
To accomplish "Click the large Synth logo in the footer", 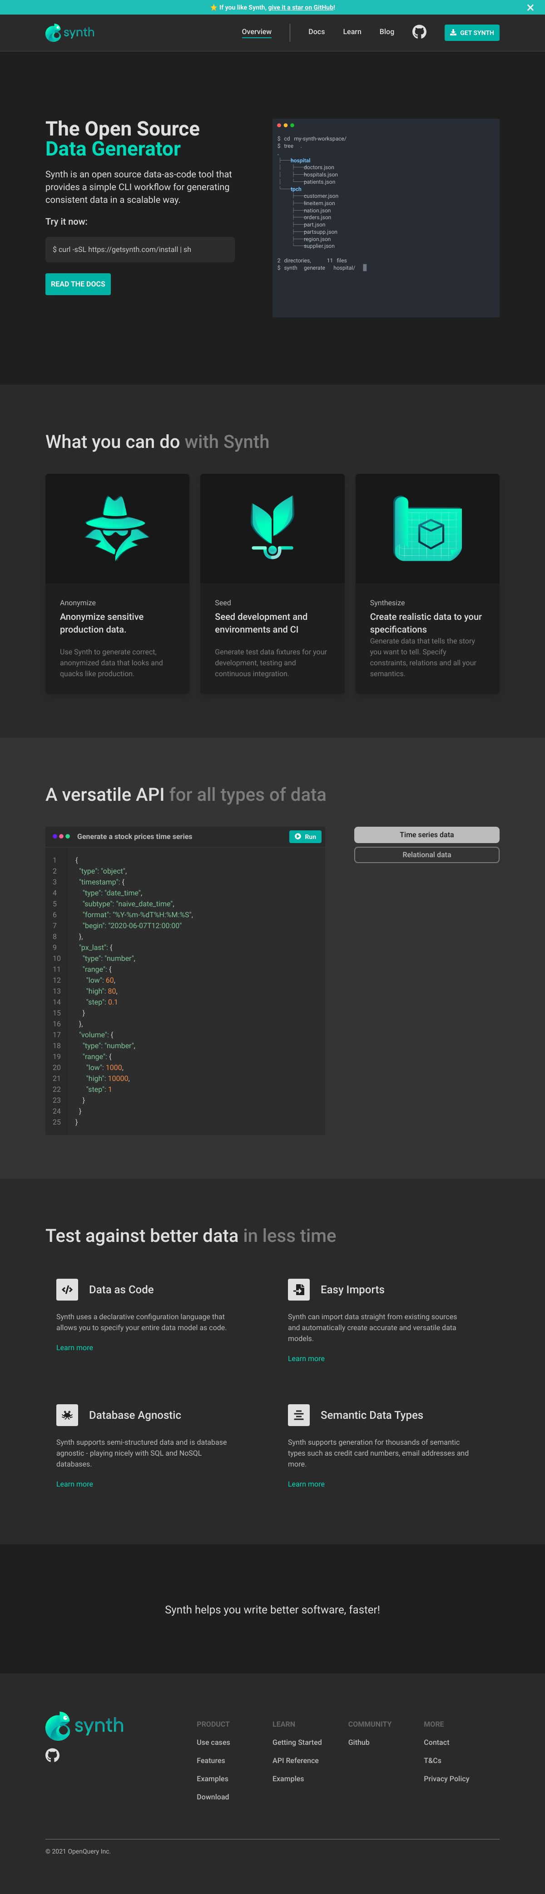I will pyautogui.click(x=84, y=1726).
